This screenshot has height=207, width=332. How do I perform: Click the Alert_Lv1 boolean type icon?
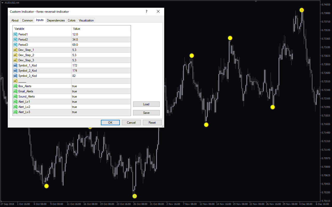[x=15, y=102]
